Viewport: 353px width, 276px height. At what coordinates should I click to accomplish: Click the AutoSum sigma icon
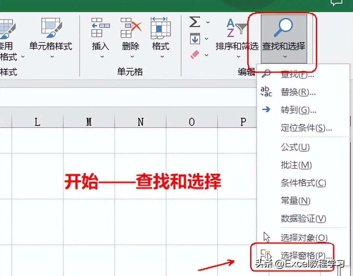(x=195, y=21)
